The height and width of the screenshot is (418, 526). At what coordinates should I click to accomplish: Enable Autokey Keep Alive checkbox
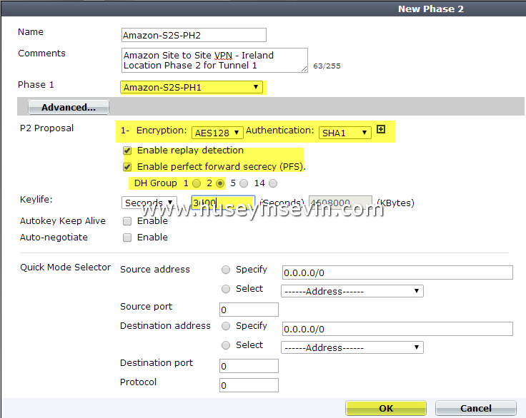click(x=127, y=221)
